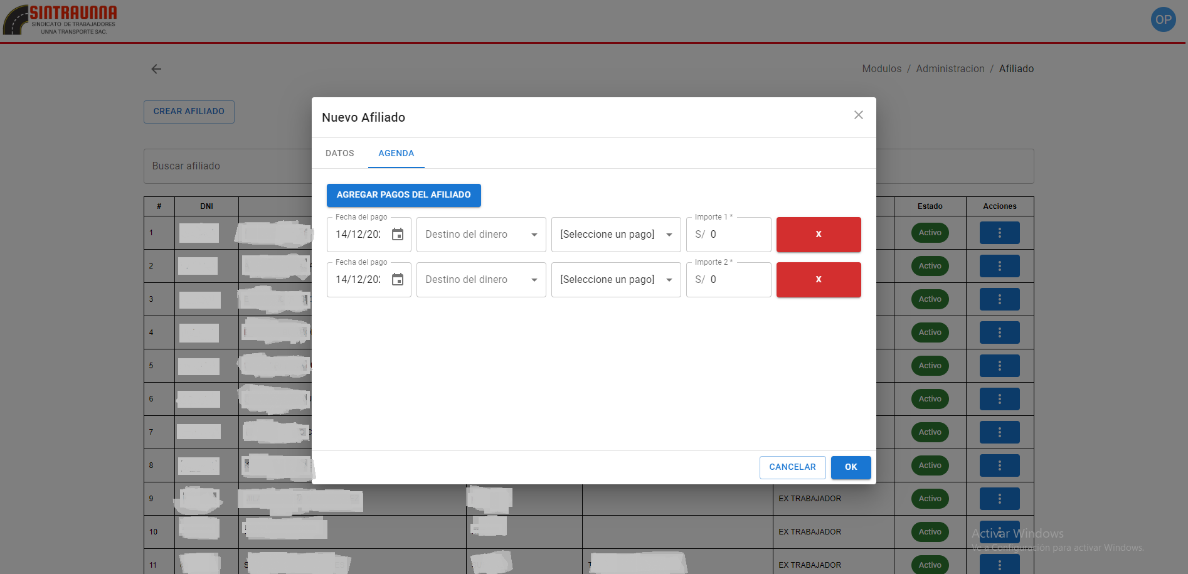Expand first Destino del dinero dropdown
This screenshot has width=1188, height=574.
click(x=481, y=235)
